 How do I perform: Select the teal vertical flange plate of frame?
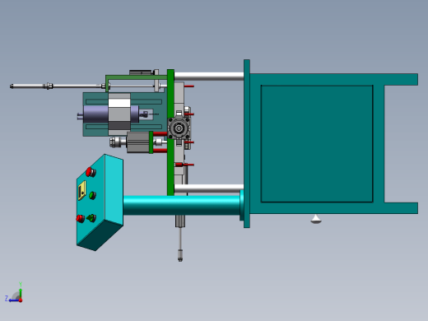pyautogui.click(x=247, y=143)
